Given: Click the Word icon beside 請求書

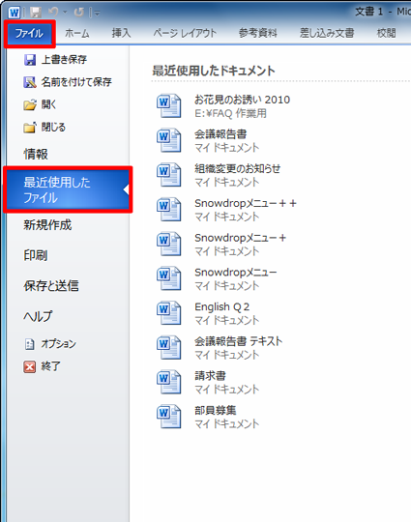Looking at the screenshot, I should (169, 382).
